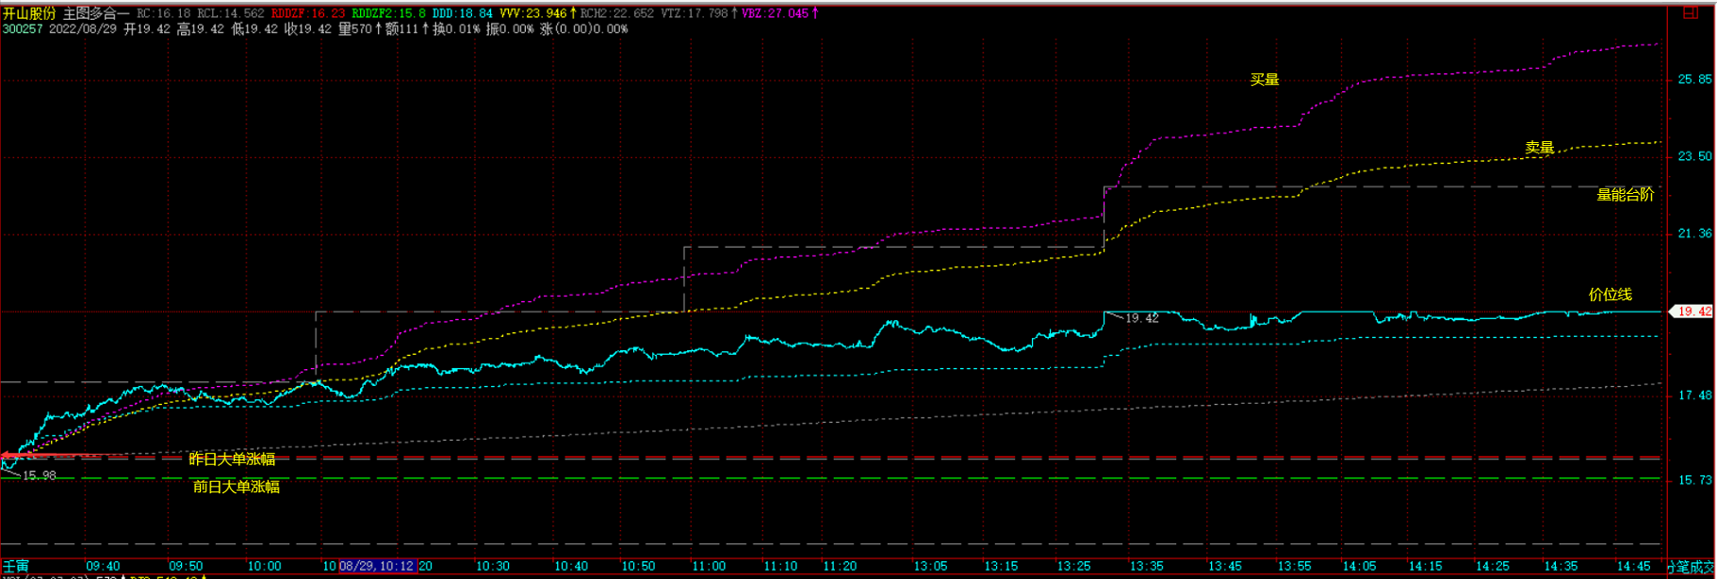Click the 昨日大单涨幅 line label
This screenshot has width=1717, height=579.
(233, 458)
